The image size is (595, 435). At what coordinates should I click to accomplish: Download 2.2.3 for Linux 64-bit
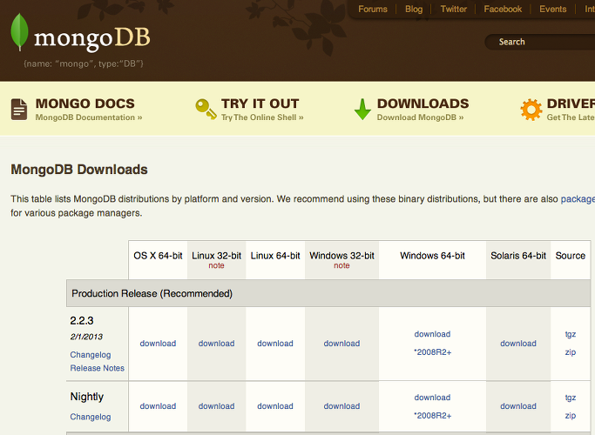click(275, 344)
